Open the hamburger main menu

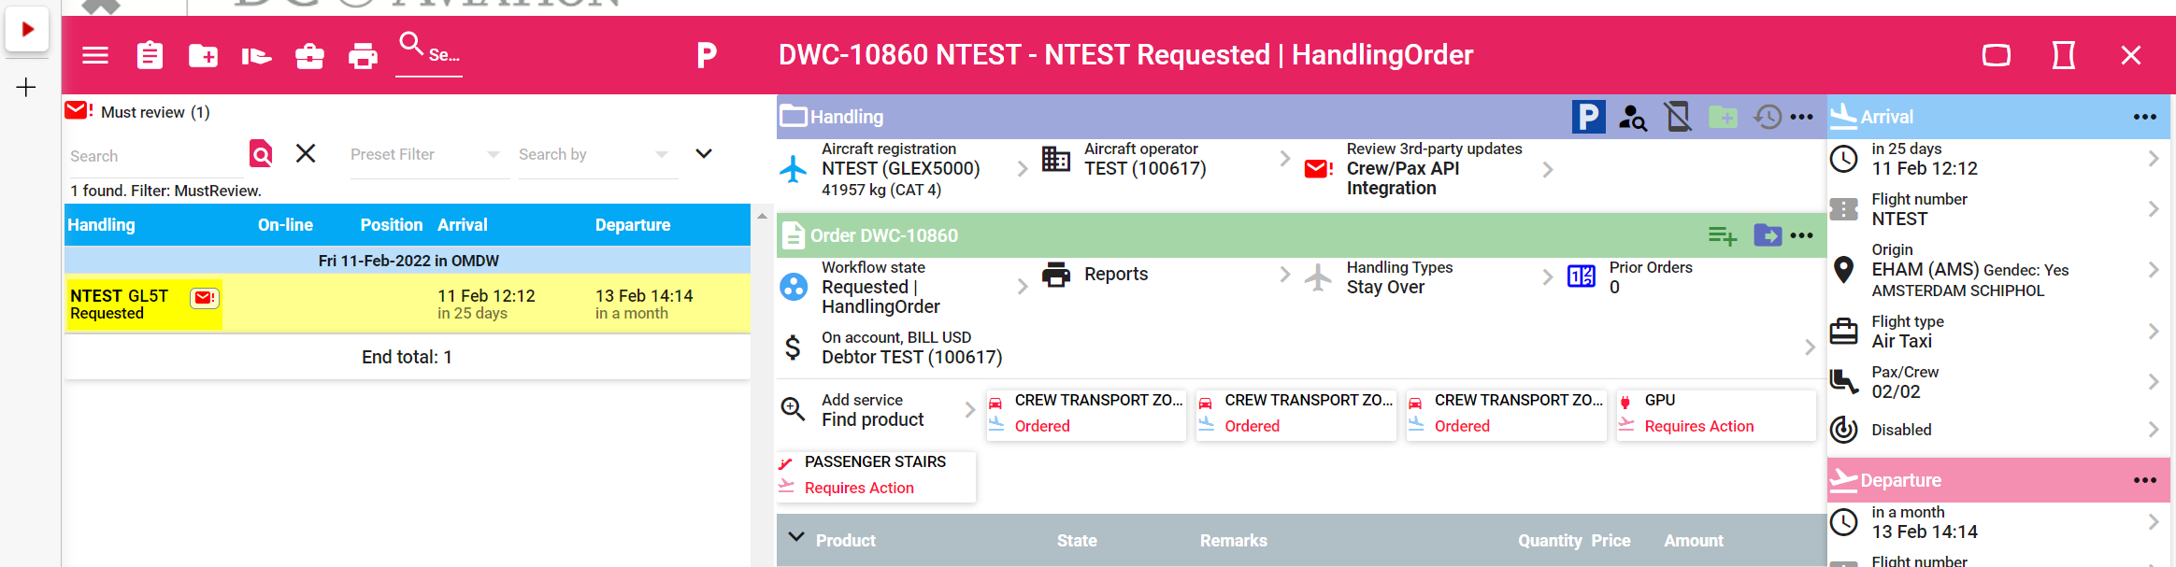tap(95, 56)
